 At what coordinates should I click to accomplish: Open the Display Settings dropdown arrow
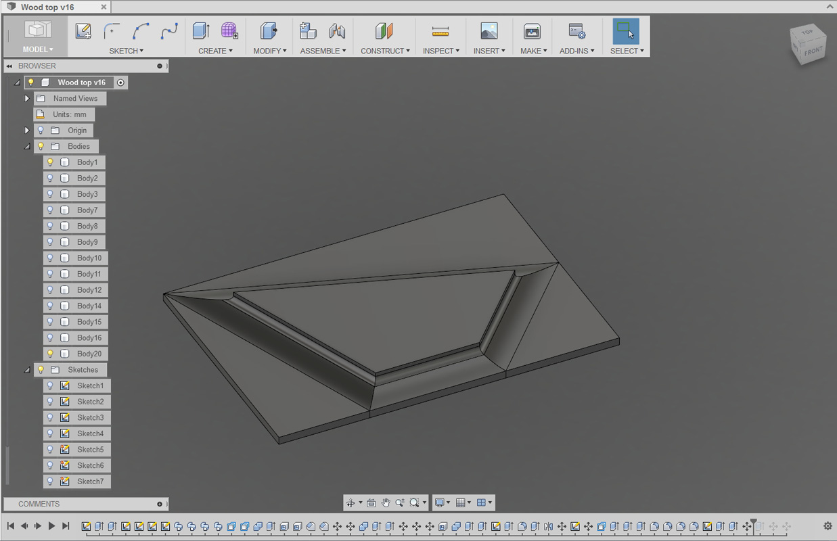click(x=449, y=502)
